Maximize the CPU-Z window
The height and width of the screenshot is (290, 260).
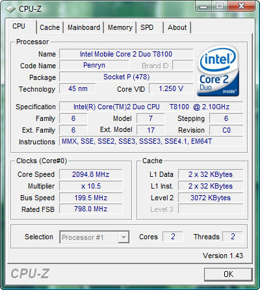pos(220,7)
